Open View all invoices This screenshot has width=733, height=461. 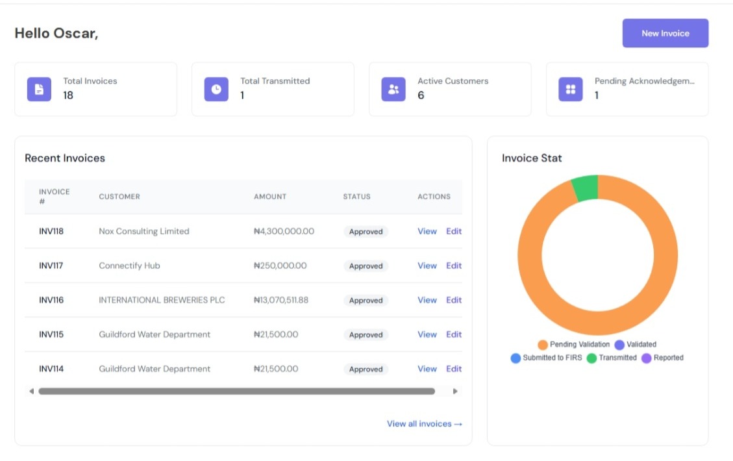click(419, 423)
